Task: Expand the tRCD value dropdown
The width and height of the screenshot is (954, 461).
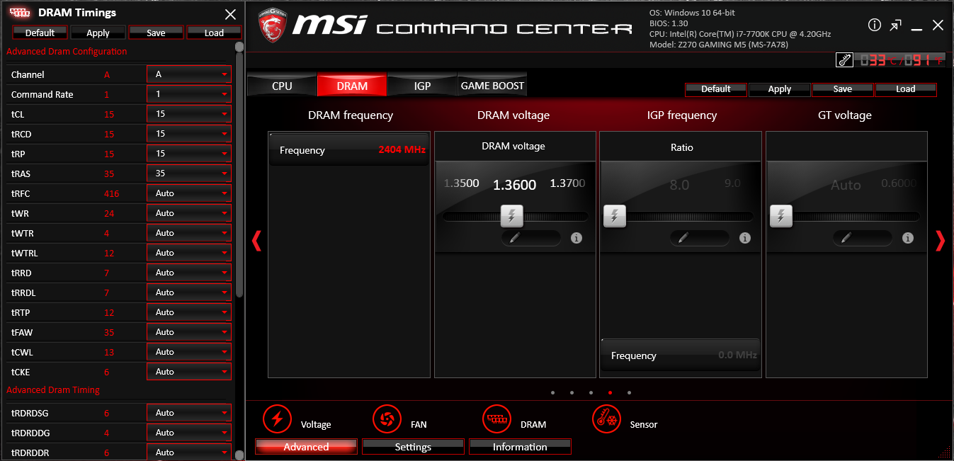Action: (189, 134)
